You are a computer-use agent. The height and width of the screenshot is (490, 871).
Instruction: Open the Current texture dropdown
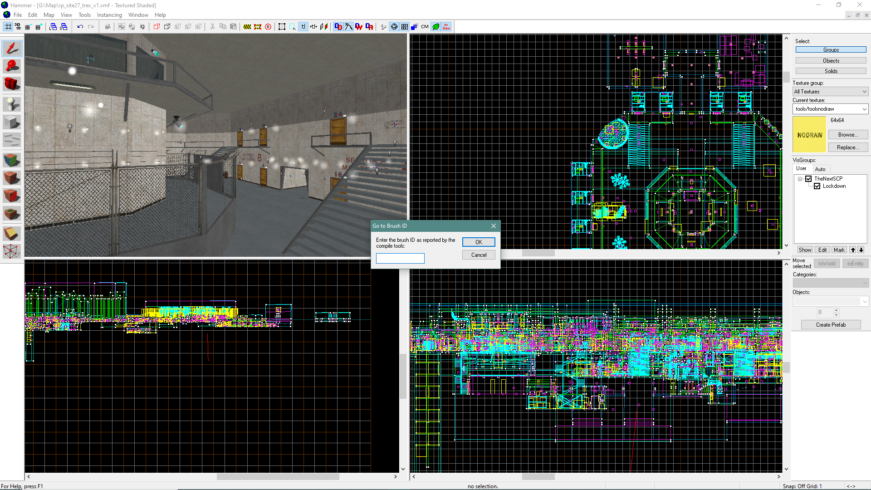830,109
